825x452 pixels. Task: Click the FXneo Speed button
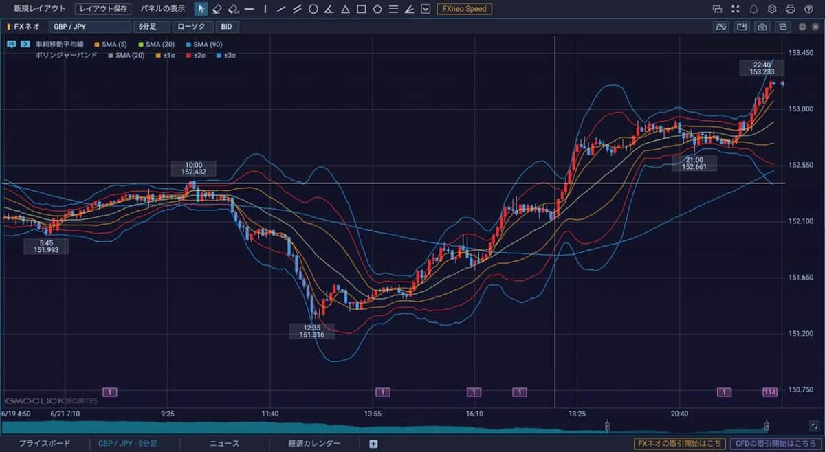click(464, 9)
